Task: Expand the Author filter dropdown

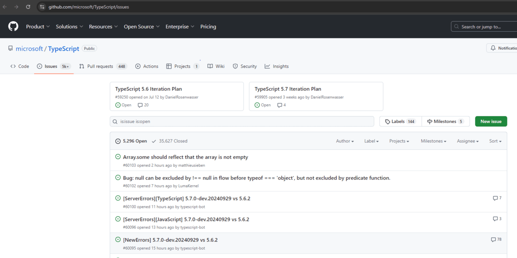Action: (345, 141)
